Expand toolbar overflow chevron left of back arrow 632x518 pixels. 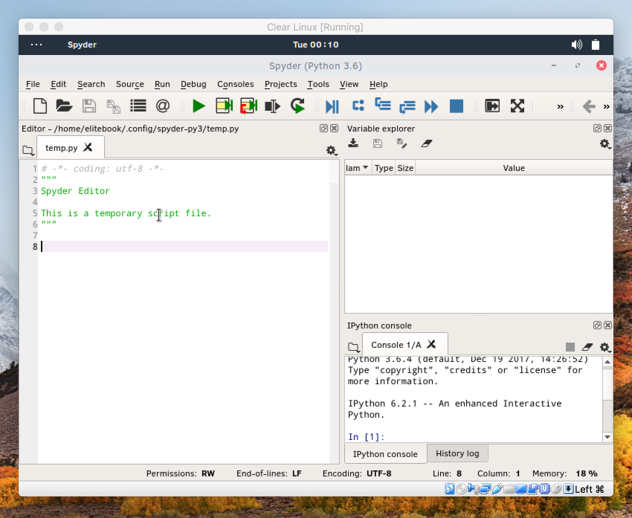coord(560,107)
